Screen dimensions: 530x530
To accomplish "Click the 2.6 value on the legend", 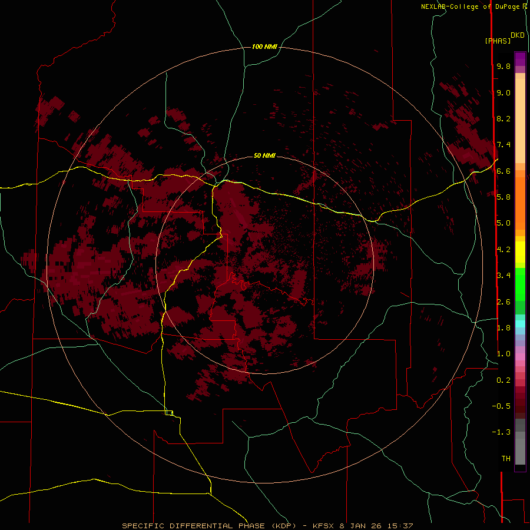I will [503, 302].
